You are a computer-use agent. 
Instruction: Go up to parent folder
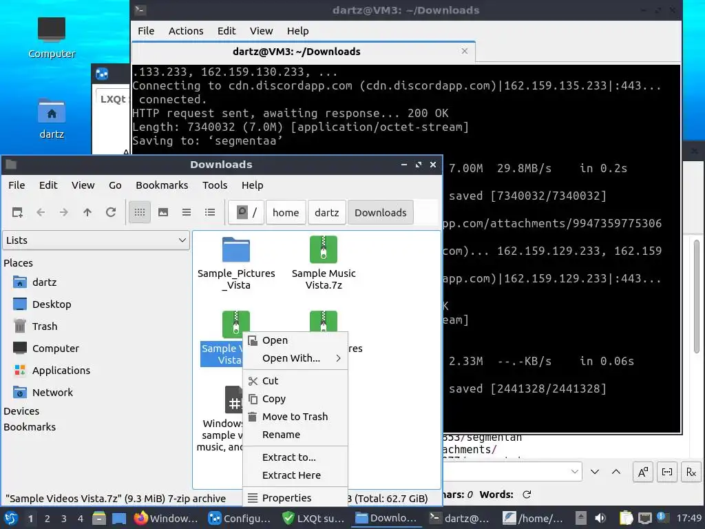[x=87, y=212]
